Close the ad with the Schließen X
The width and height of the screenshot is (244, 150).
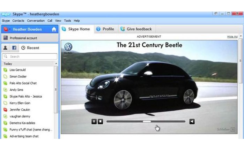(233, 129)
